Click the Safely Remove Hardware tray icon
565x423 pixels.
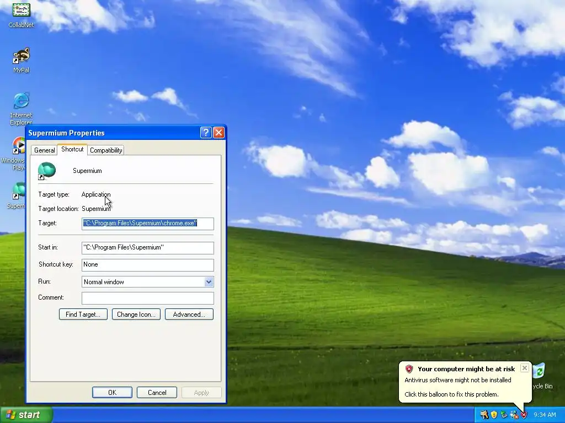coord(504,415)
